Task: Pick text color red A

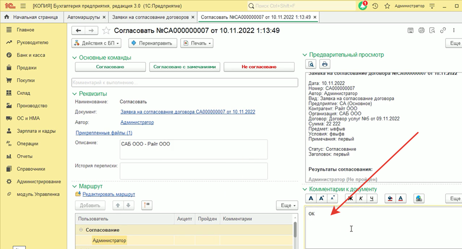Action: pyautogui.click(x=401, y=199)
